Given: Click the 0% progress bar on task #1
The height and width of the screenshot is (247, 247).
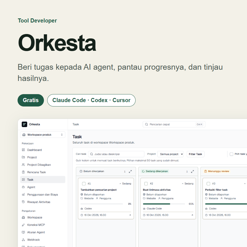Looking at the screenshot, I should click(x=102, y=204).
